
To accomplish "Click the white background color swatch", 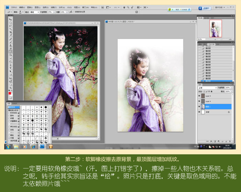I will point(12,95).
